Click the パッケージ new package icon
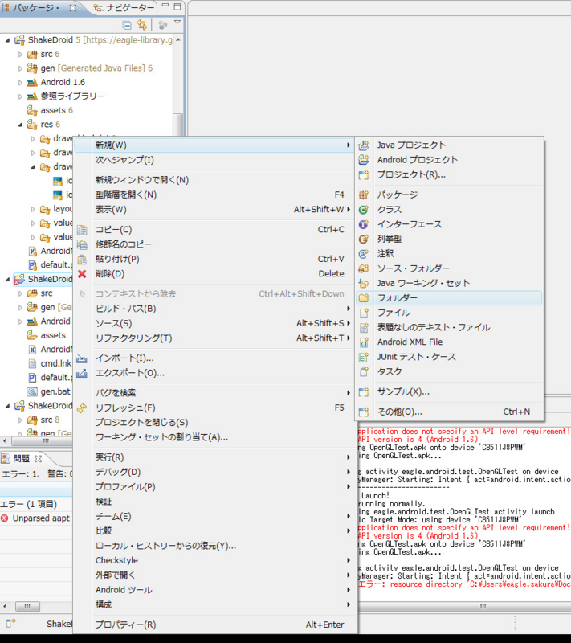This screenshot has height=643, width=571. (363, 195)
